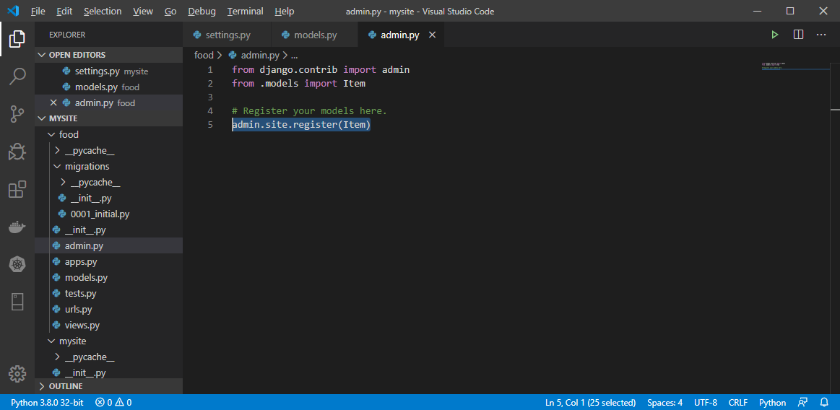Open the Docker view icon
This screenshot has width=840, height=410.
click(x=17, y=227)
